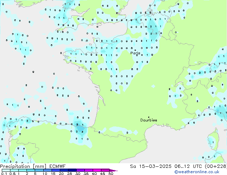Pick the 45 to 50 mm legend swatch
227x175 pixels.
(105, 170)
